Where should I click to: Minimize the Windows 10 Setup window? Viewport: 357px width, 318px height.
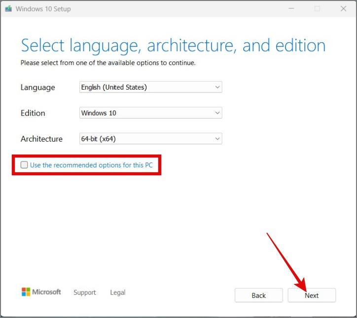(x=291, y=9)
